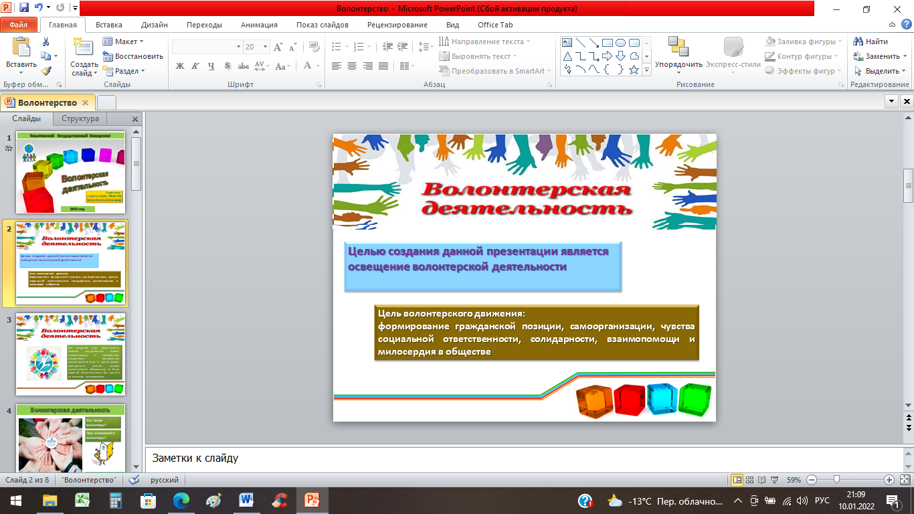Align text left in paragraph group
This screenshot has width=914, height=514.
click(336, 66)
